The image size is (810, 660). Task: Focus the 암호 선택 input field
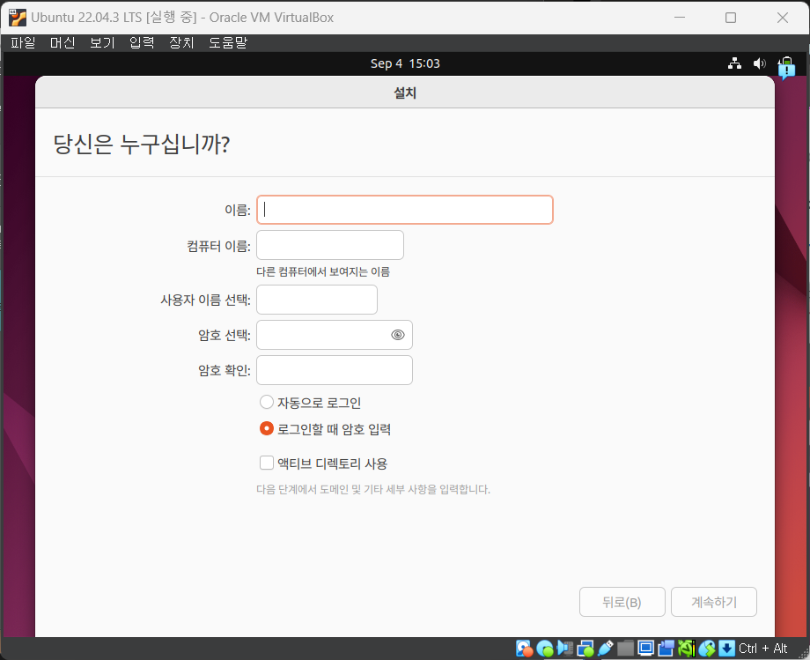(x=335, y=335)
